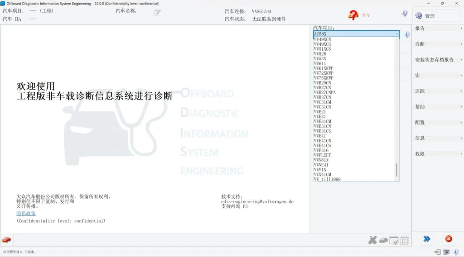Click the info icon beside the AU58X combo box

click(406, 34)
